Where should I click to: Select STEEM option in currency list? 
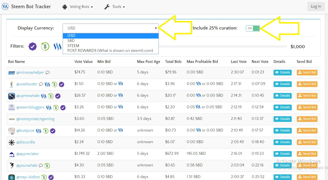click(111, 46)
